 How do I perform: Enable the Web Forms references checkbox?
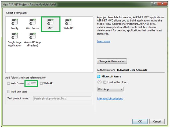tap(8, 83)
